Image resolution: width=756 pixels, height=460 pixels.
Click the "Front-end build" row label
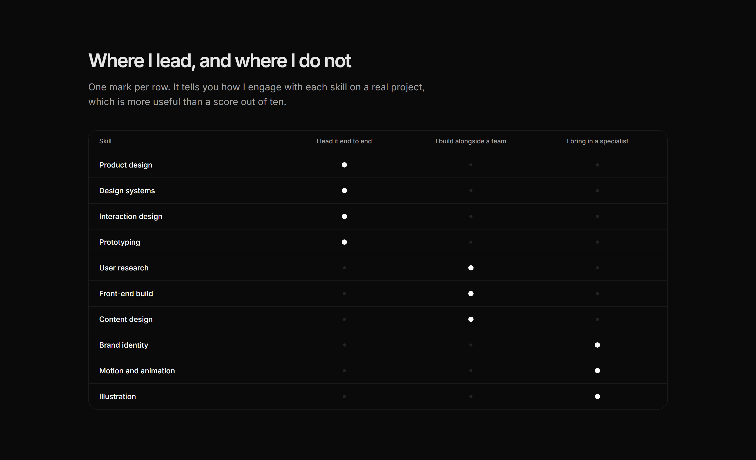tap(126, 294)
